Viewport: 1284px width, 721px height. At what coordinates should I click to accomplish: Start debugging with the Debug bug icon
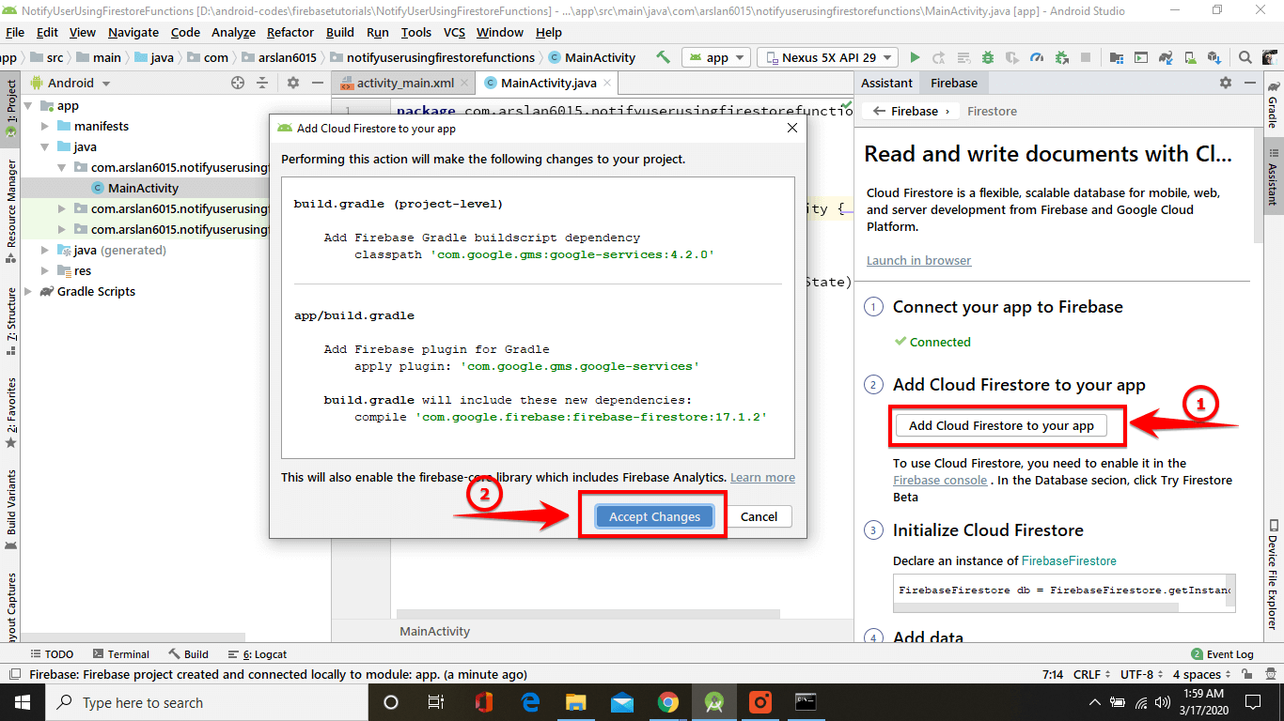[988, 57]
